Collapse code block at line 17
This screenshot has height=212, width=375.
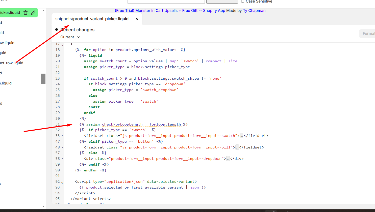pos(62,45)
